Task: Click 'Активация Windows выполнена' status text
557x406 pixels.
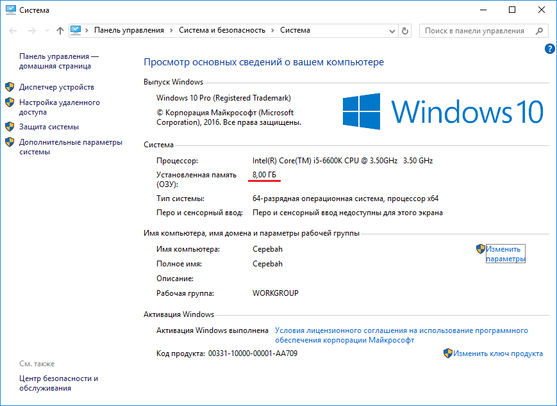Action: (212, 330)
